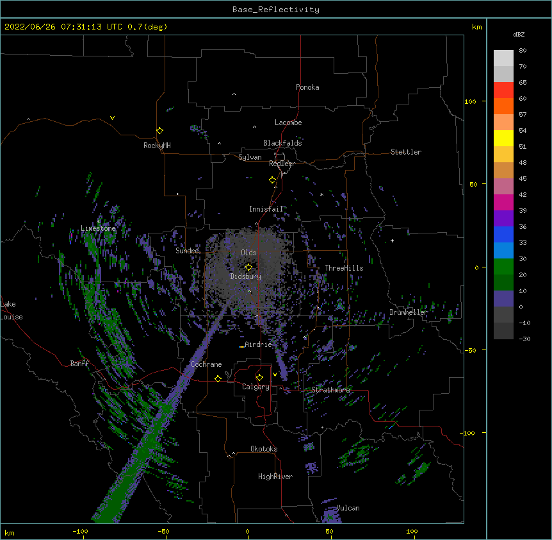552x540 pixels.
Task: Click the Limestone label
Action: click(x=98, y=228)
